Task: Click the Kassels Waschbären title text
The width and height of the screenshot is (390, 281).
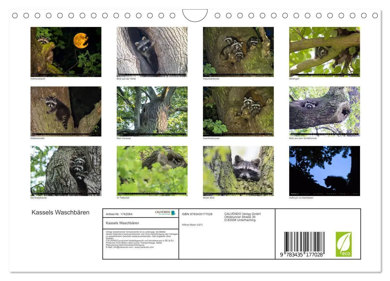Action: (x=60, y=212)
